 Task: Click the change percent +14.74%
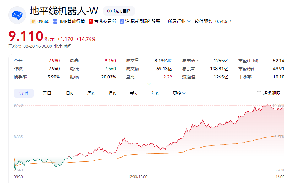pyautogui.click(x=86, y=39)
